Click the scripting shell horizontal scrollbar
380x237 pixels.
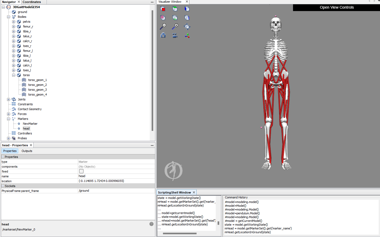[180, 233]
